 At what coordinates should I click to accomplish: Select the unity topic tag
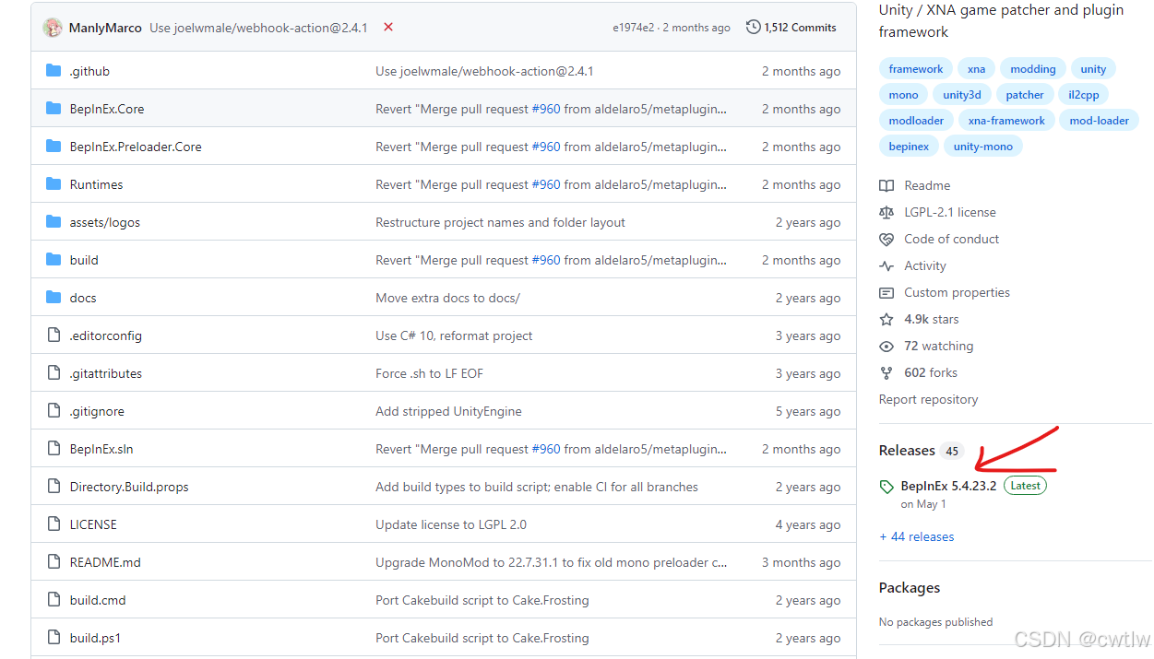point(1093,69)
